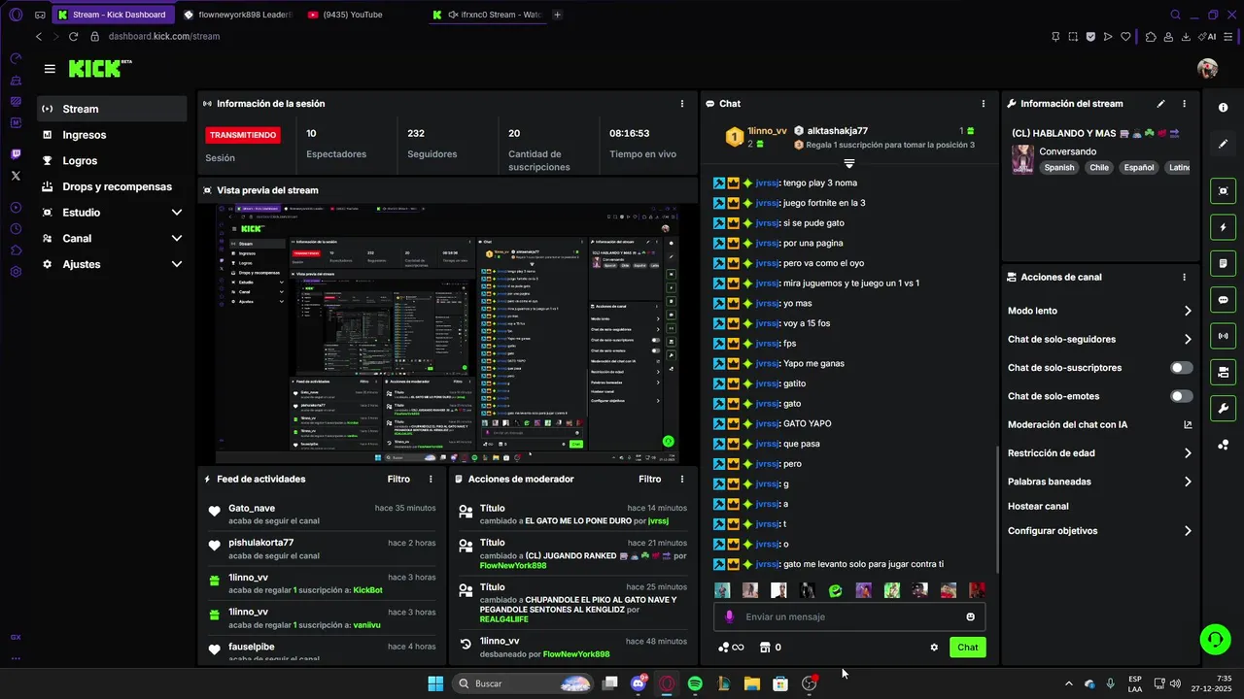Toggle the chat bubble widget icon
The width and height of the screenshot is (1244, 699).
coord(1223,300)
